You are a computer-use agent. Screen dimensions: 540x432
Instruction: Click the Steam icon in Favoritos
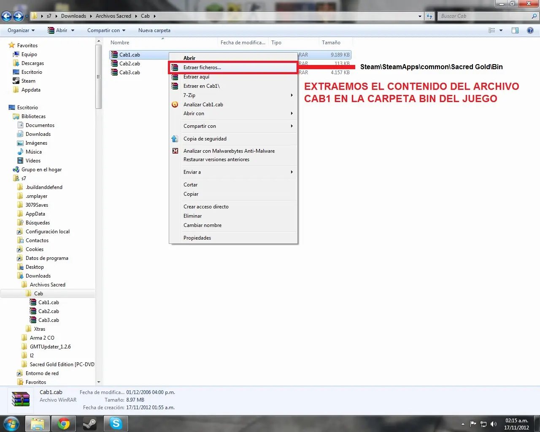16,81
